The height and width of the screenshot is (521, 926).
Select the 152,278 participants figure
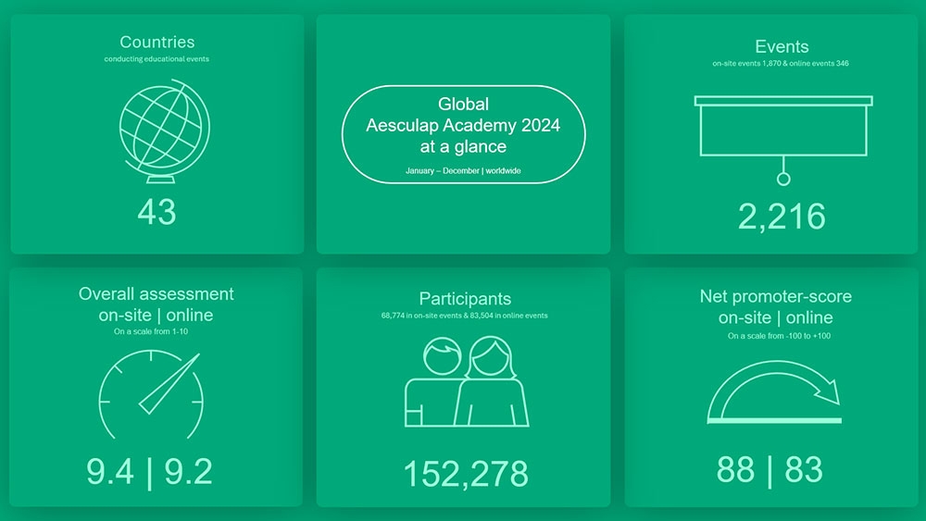[465, 474]
